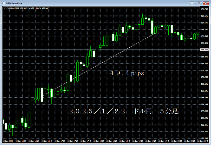Click the 156.645 price scale label
The image size is (211, 145).
205,23
